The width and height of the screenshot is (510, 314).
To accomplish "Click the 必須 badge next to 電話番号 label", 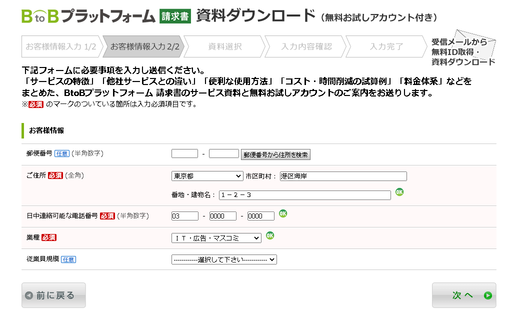I will (x=107, y=216).
